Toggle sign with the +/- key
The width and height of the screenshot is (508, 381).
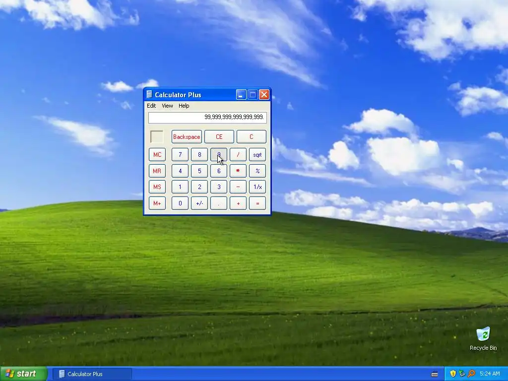pyautogui.click(x=199, y=203)
